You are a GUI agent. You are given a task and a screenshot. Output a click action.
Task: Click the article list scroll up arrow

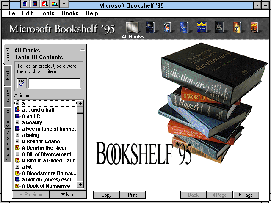(80, 103)
